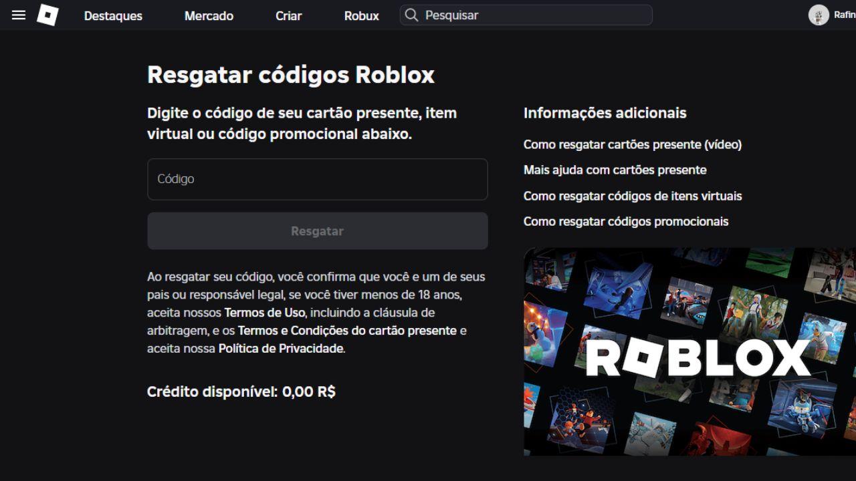
Task: Open Como resgatar cartões presente (vídeo)
Action: (633, 144)
